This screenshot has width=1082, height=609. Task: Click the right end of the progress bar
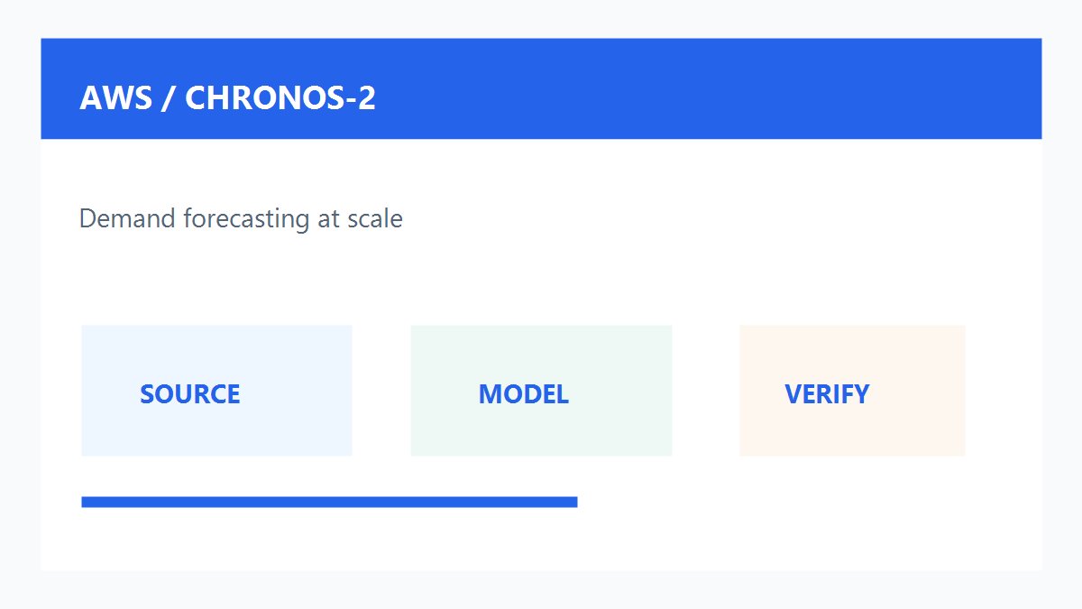coord(573,502)
